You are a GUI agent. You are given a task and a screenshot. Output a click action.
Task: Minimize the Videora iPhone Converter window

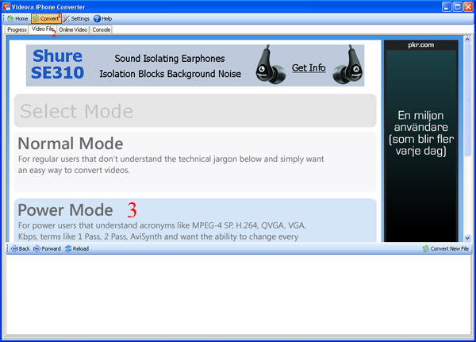tap(447, 6)
